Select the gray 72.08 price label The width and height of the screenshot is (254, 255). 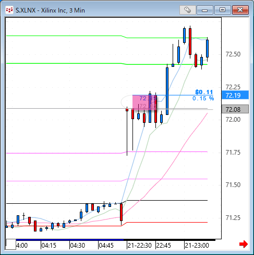pyautogui.click(x=235, y=109)
